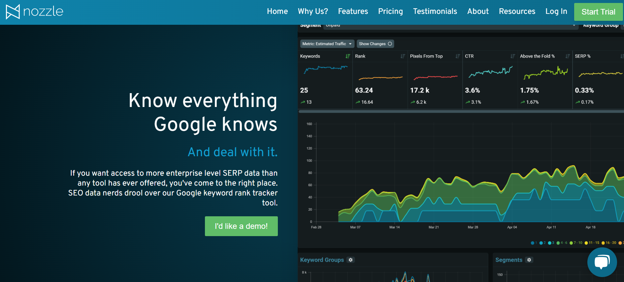The image size is (624, 282).
Task: Click the Mar 21 date axis label
Action: (434, 227)
